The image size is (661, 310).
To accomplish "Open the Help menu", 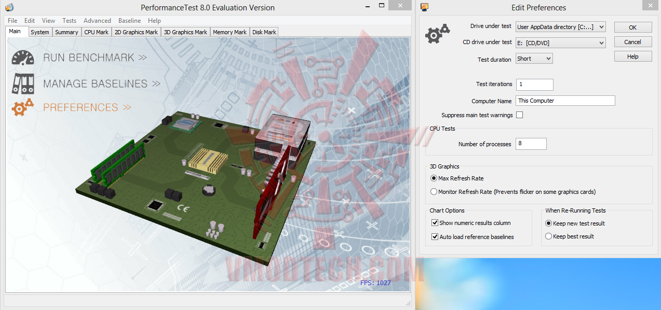I will click(x=154, y=21).
